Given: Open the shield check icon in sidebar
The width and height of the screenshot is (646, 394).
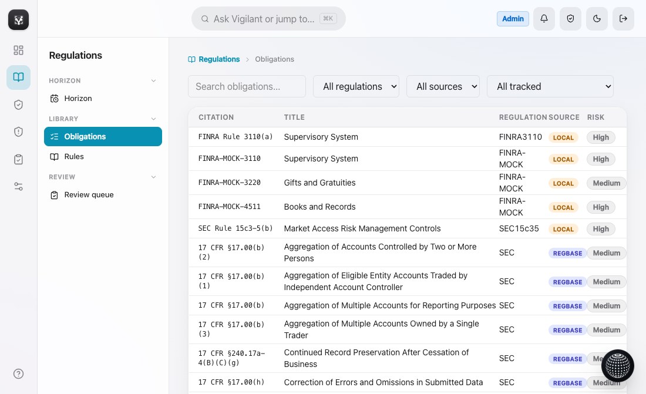Looking at the screenshot, I should click(x=19, y=105).
